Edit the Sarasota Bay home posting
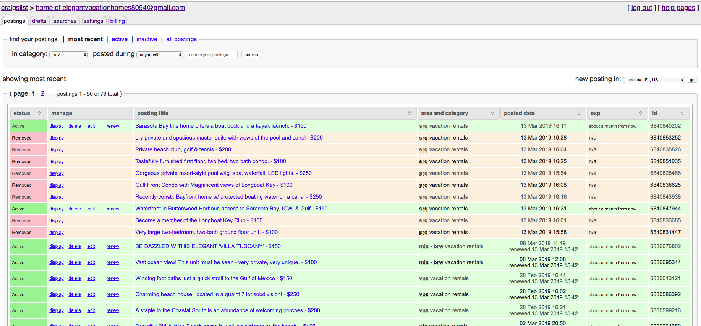Viewport: 701px width, 326px height. [x=91, y=126]
